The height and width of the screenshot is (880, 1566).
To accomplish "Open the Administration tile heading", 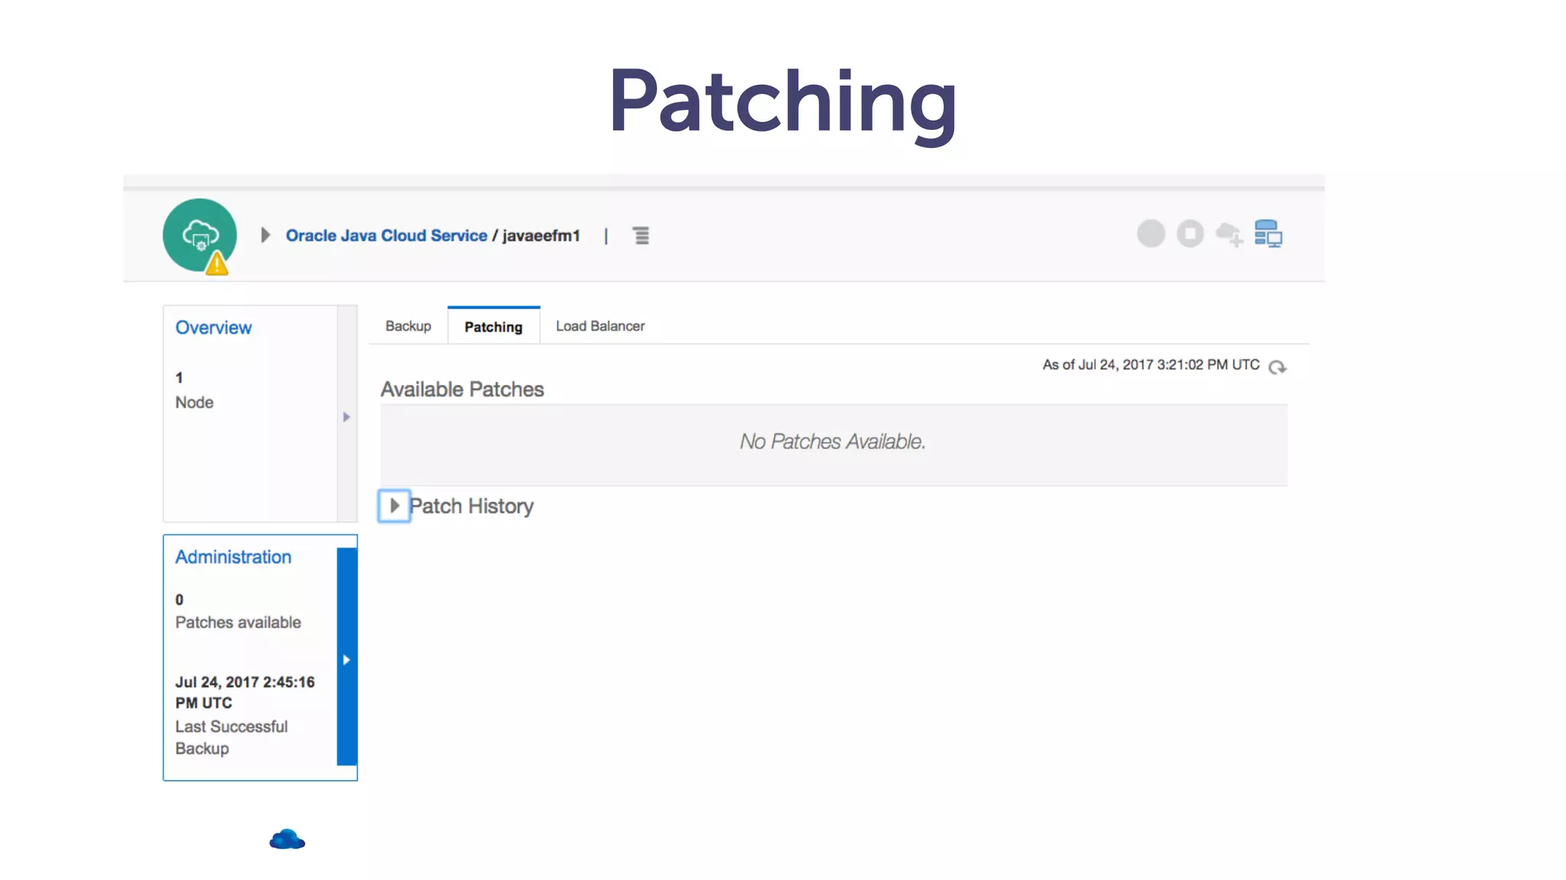I will pos(233,557).
